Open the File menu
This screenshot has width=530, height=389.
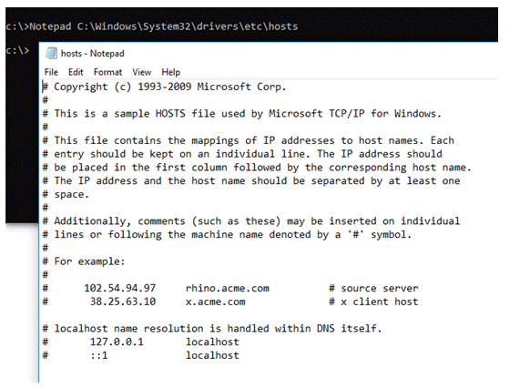[51, 72]
